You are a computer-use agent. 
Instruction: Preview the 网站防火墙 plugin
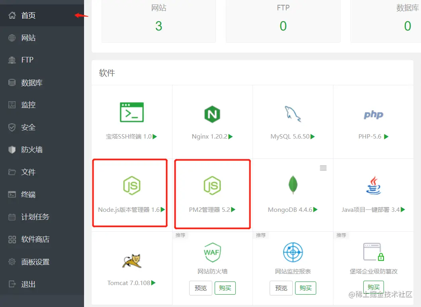(201, 288)
